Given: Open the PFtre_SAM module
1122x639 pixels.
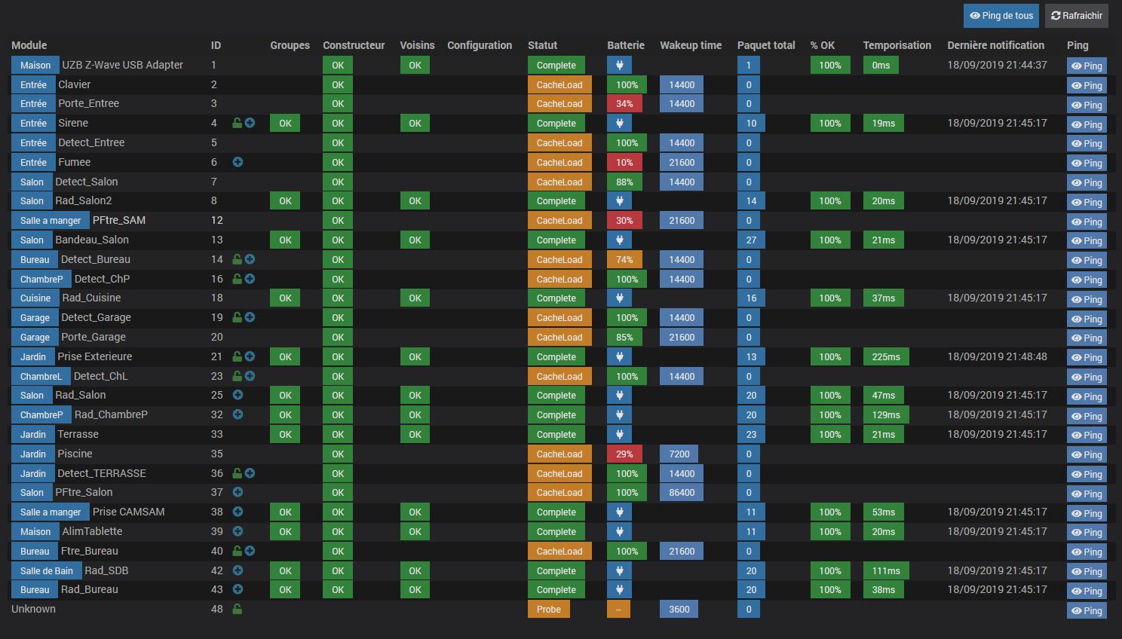Looking at the screenshot, I should click(x=119, y=220).
